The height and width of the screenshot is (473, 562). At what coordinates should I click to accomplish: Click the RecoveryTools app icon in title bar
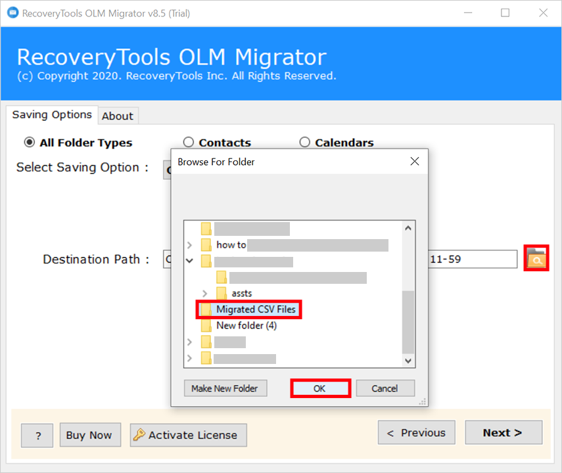13,13
